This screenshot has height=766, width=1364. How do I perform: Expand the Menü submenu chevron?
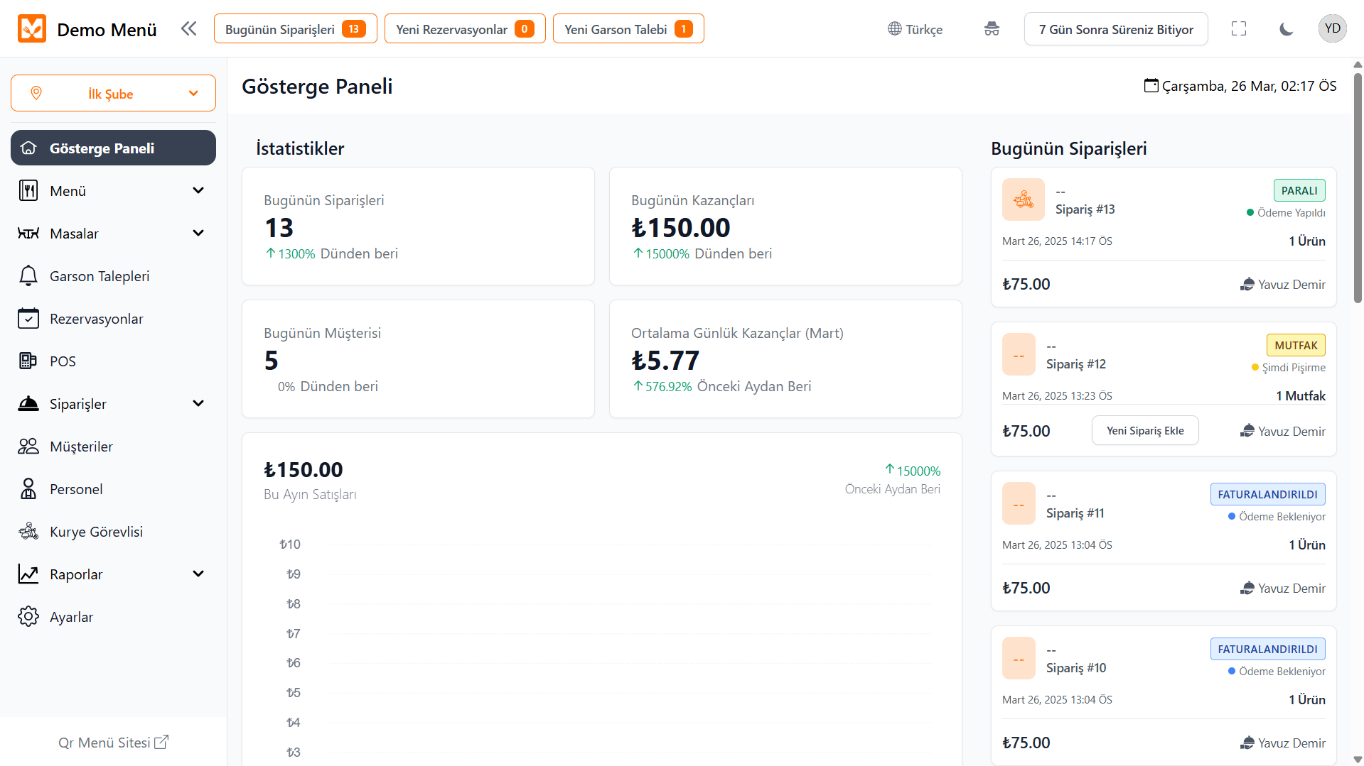[x=198, y=191]
